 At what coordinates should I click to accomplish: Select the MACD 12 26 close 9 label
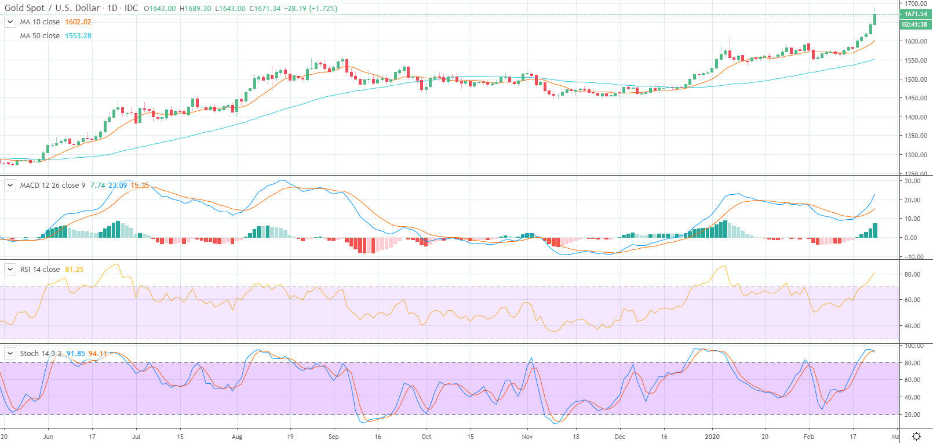coord(53,186)
